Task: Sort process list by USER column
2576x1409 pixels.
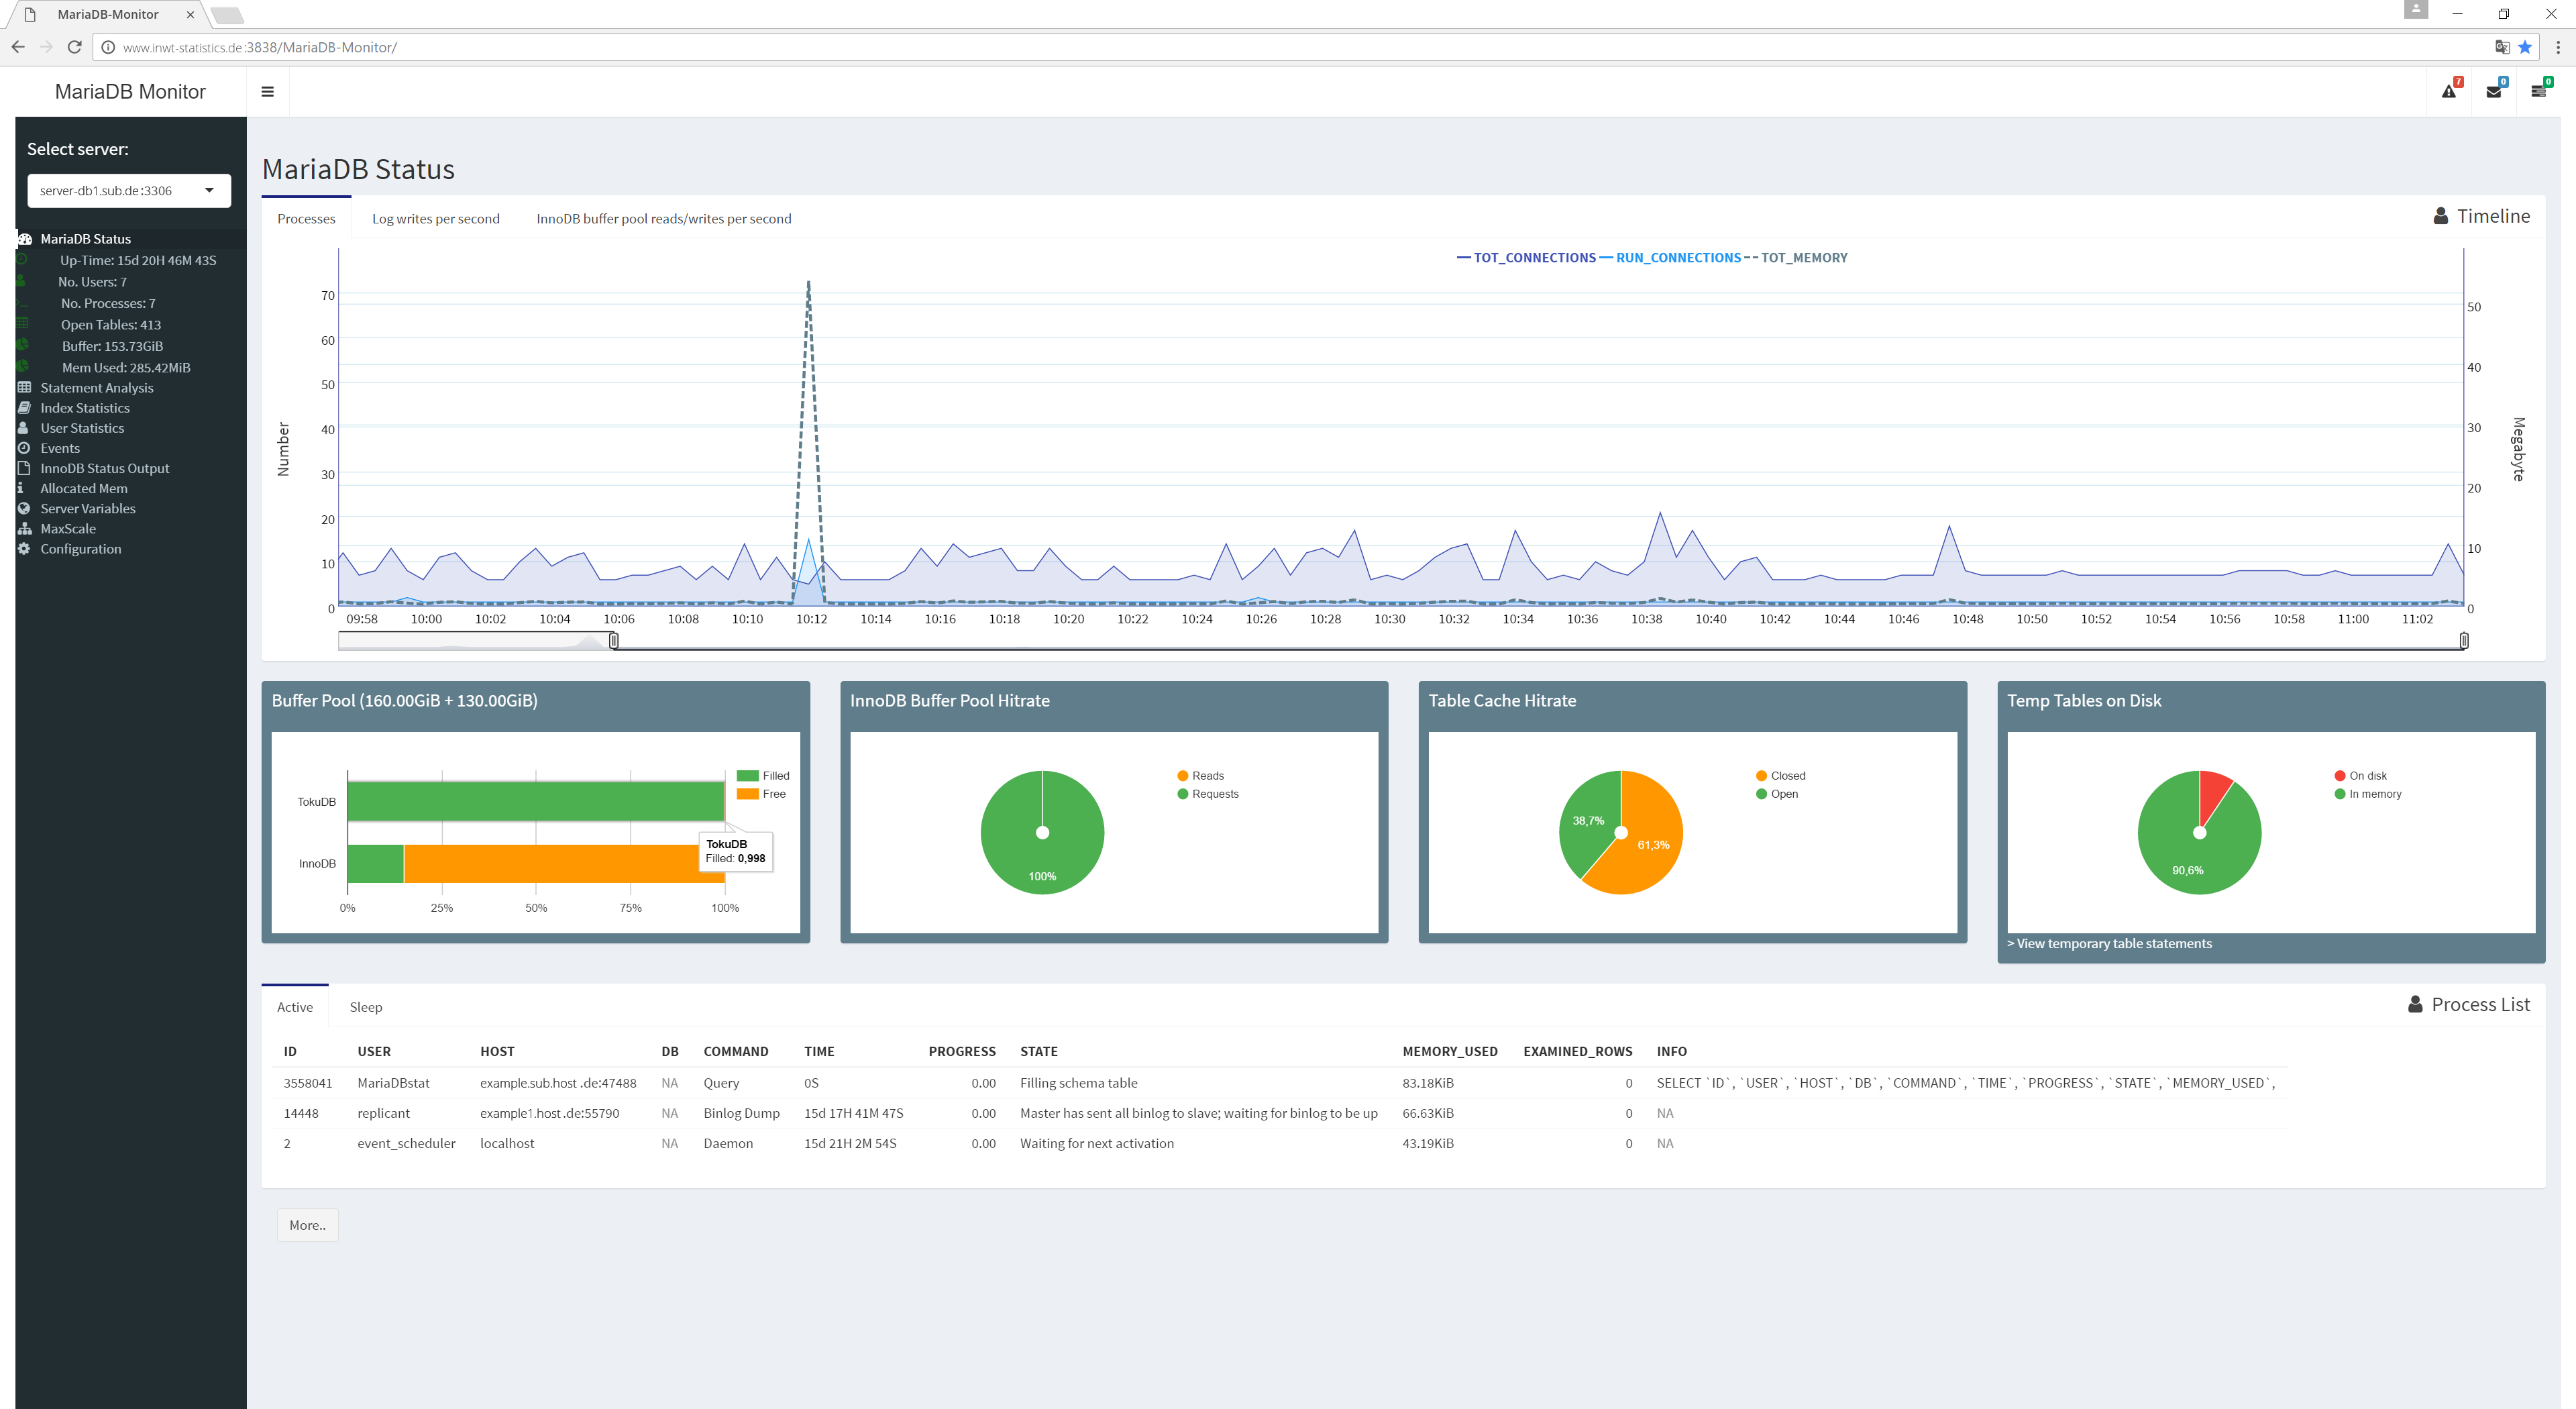Action: pyautogui.click(x=374, y=1051)
